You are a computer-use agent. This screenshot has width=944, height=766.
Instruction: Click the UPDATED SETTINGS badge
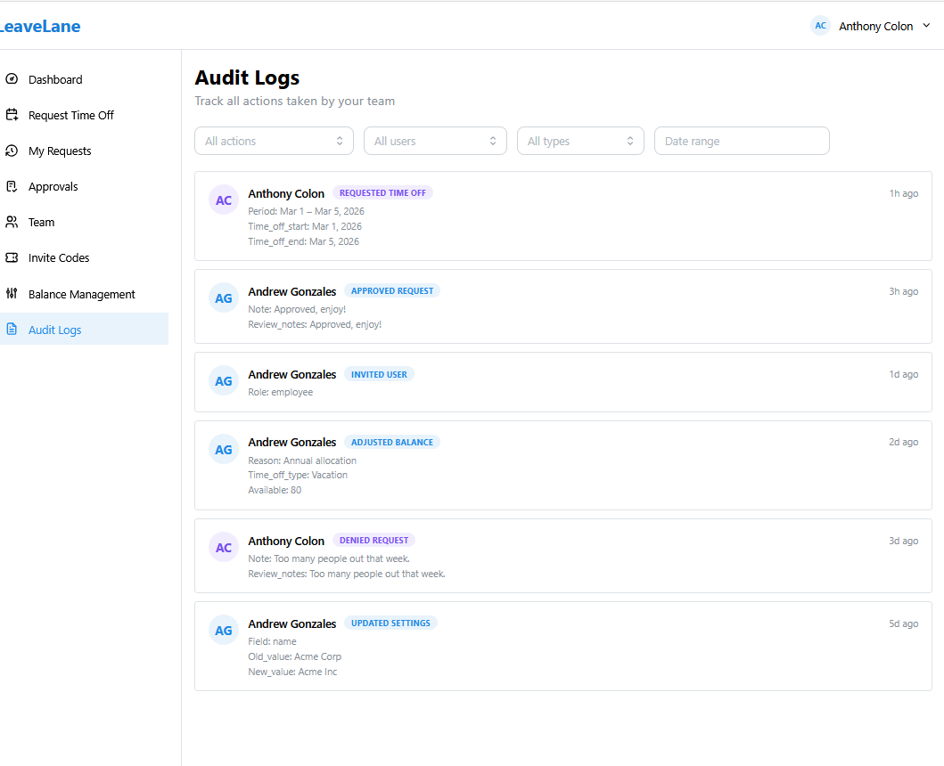point(390,623)
